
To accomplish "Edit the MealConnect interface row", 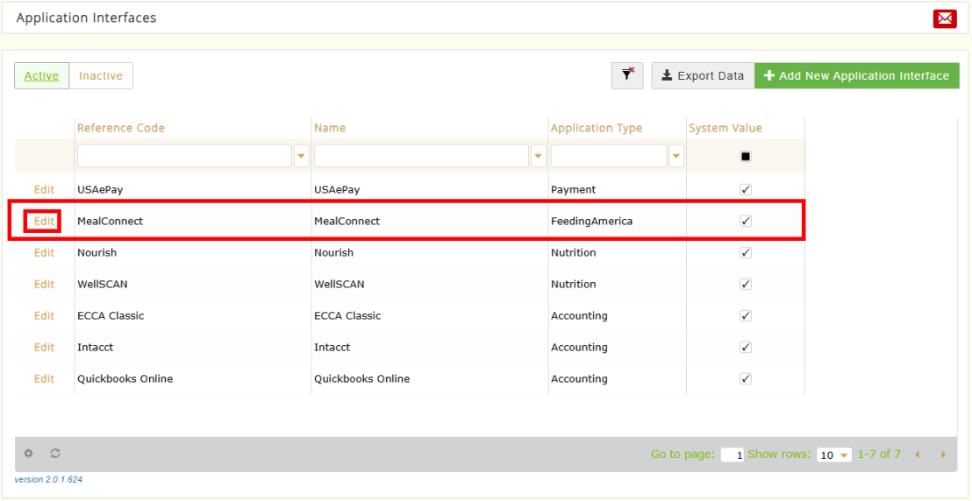I will pos(44,221).
